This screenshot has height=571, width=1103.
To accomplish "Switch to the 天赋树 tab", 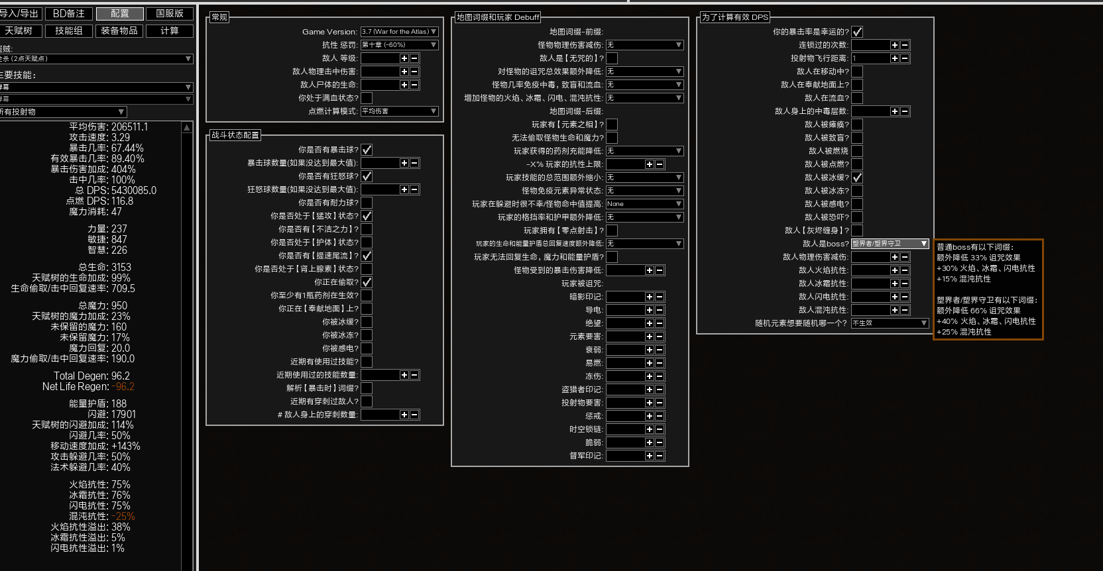I will coord(19,30).
